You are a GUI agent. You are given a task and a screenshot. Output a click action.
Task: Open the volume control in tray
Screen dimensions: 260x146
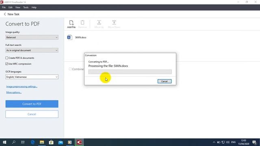point(228,142)
